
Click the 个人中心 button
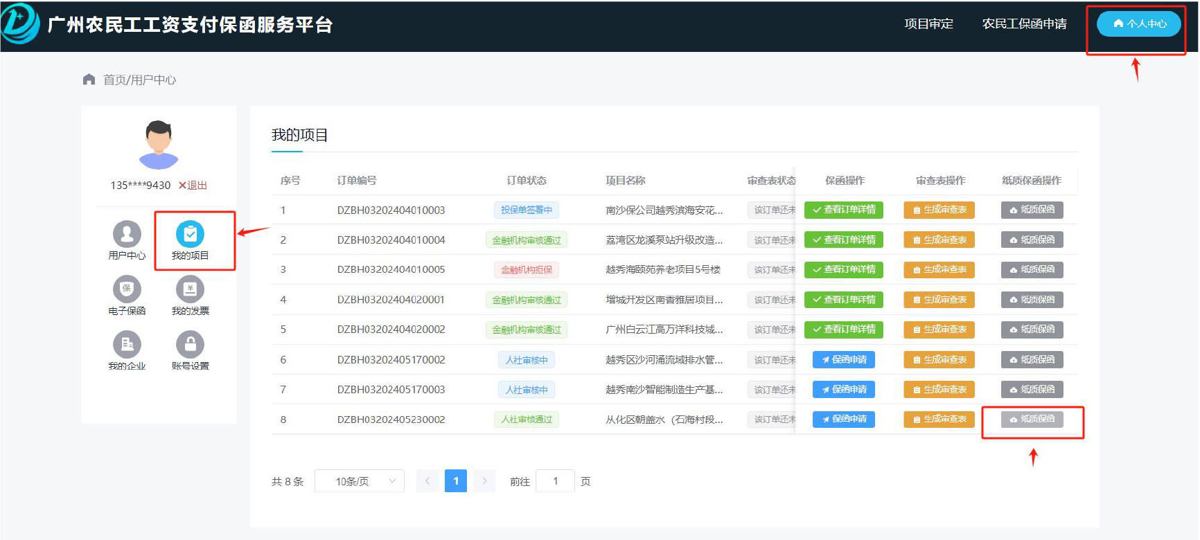point(1138,24)
